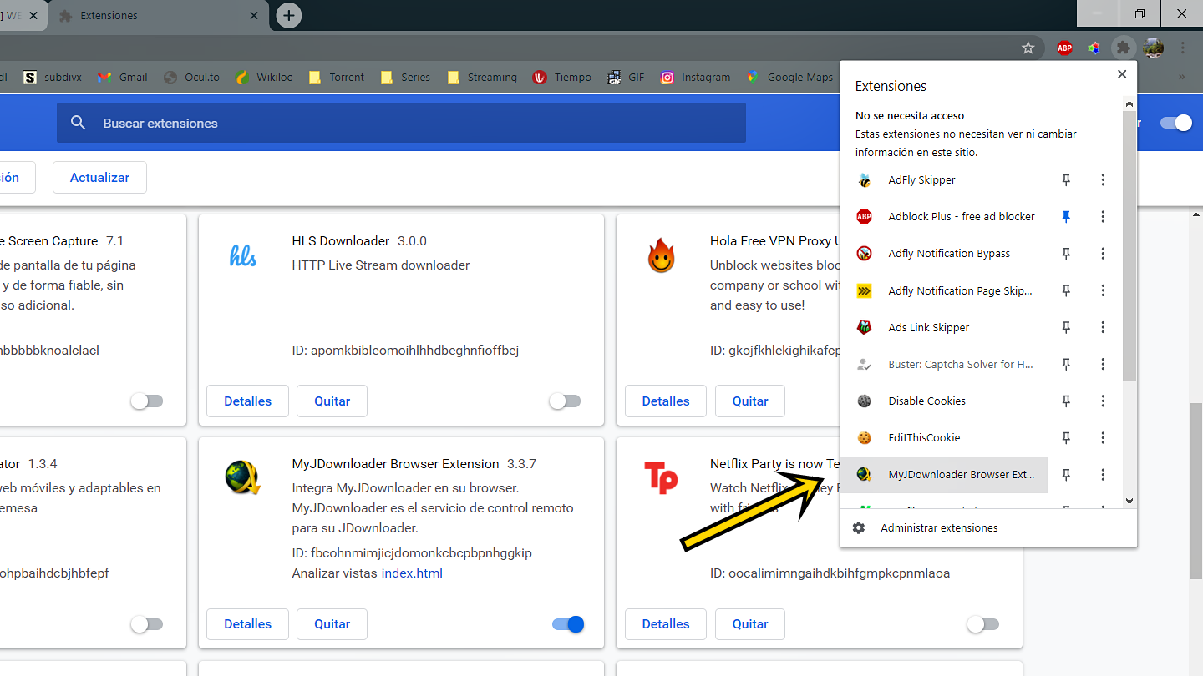Image resolution: width=1203 pixels, height=676 pixels.
Task: Open the Series bookmarks folder
Action: point(405,77)
